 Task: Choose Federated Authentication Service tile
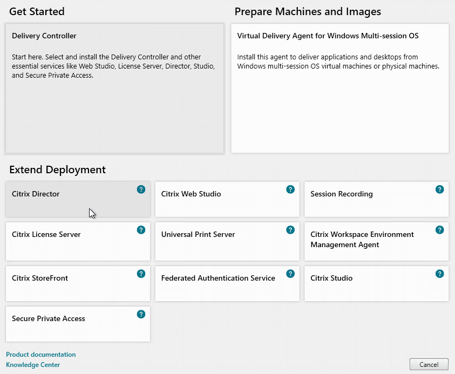click(x=227, y=283)
